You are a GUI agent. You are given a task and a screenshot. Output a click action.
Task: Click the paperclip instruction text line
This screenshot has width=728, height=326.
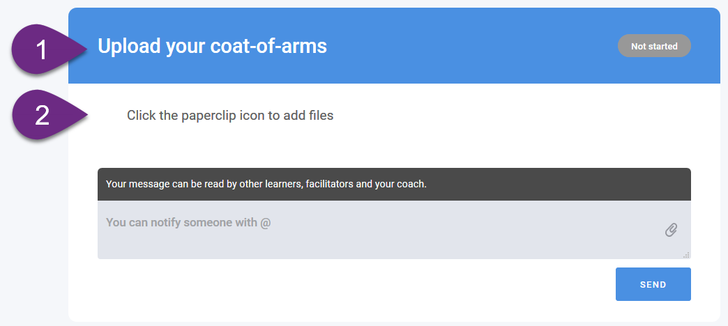pyautogui.click(x=230, y=116)
